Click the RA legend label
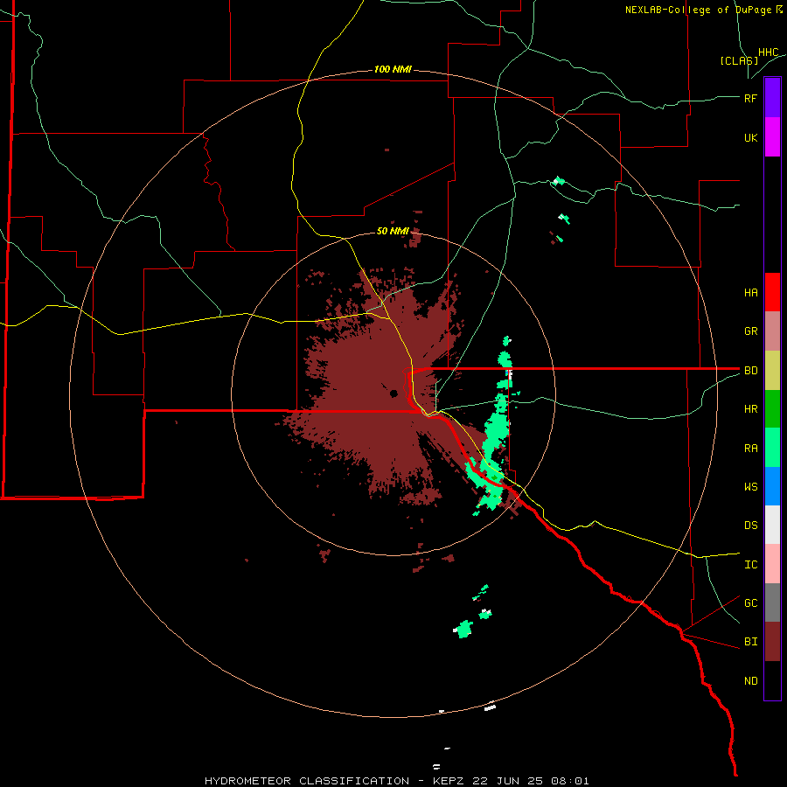This screenshot has height=787, width=787. pos(750,449)
